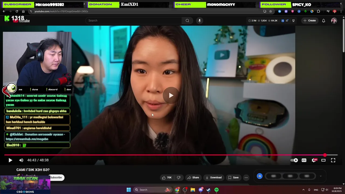Start voice search with the microphone
Screen dimensions: 345x194
pos(199,20)
